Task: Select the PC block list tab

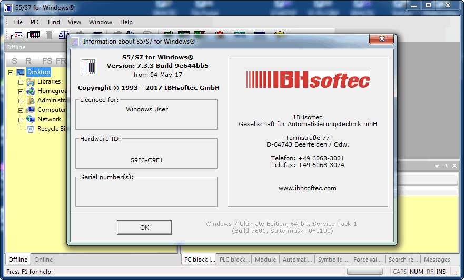Action: pos(200,260)
